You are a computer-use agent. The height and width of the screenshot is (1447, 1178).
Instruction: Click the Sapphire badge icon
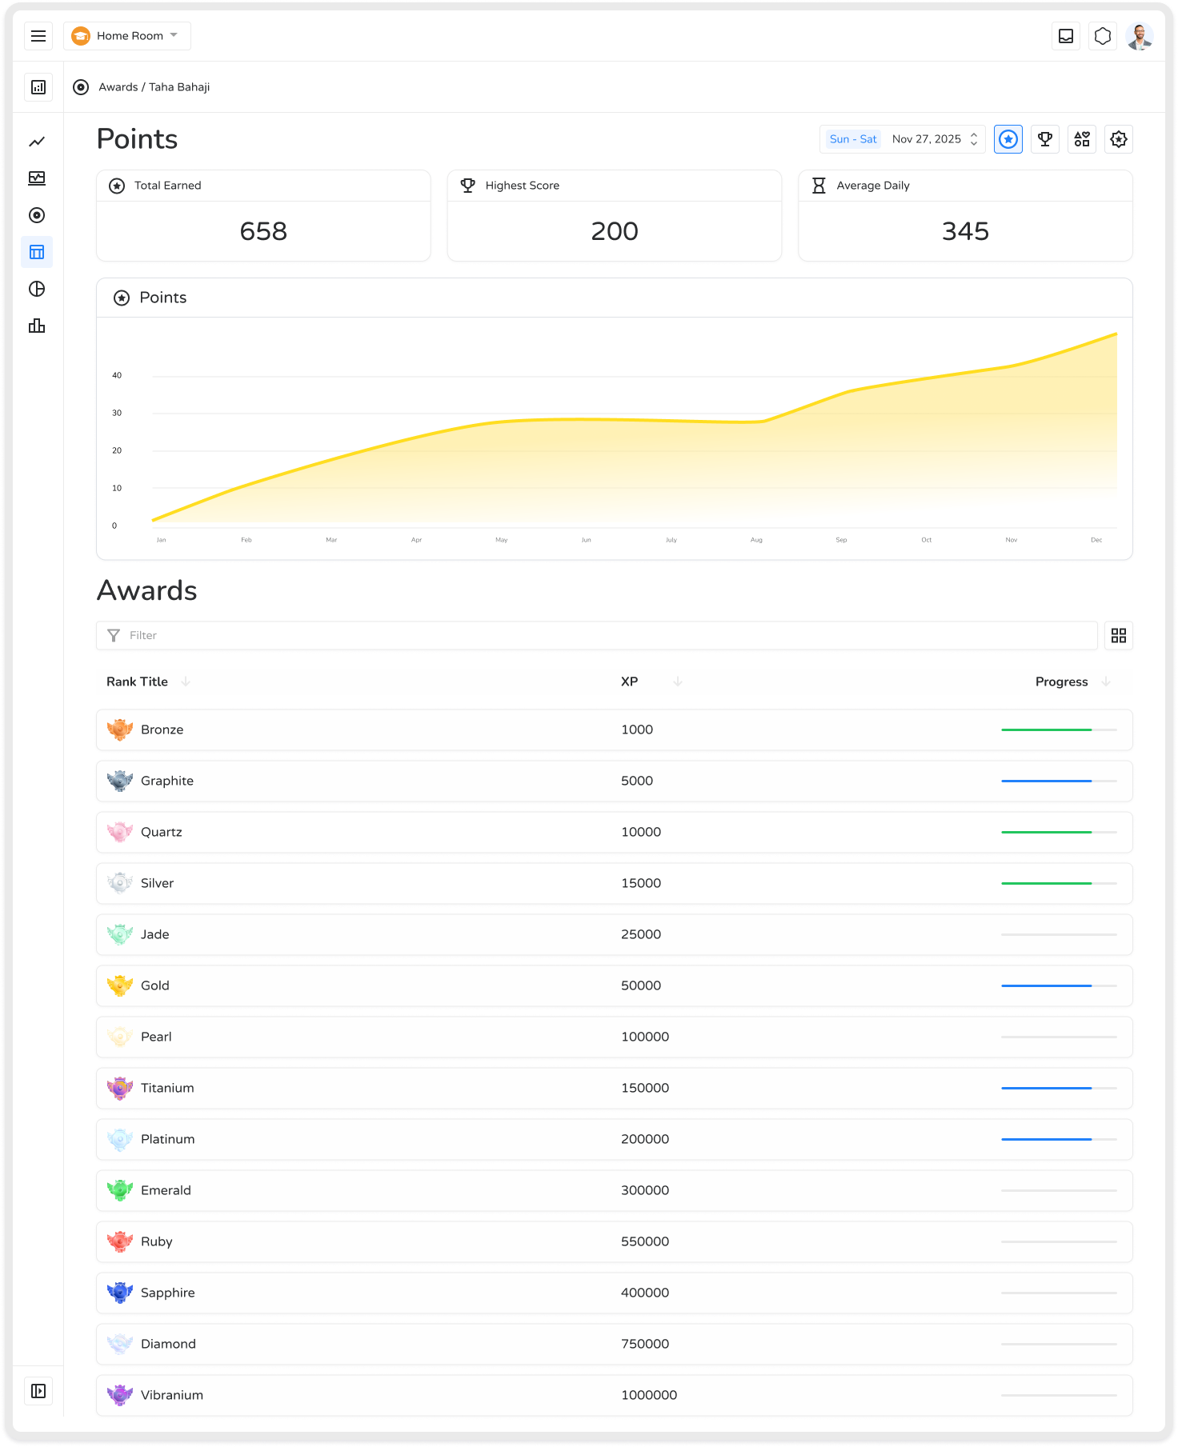point(120,1293)
